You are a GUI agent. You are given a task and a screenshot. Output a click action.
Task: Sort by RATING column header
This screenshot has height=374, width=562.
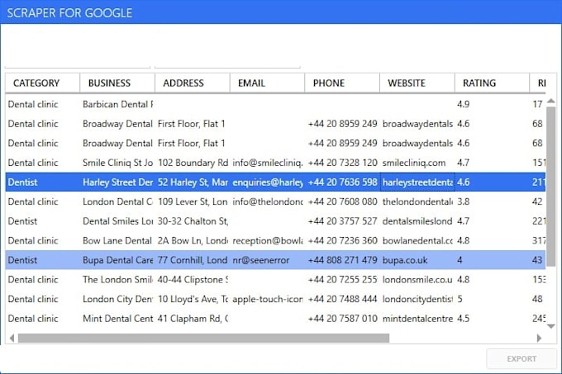click(x=492, y=83)
